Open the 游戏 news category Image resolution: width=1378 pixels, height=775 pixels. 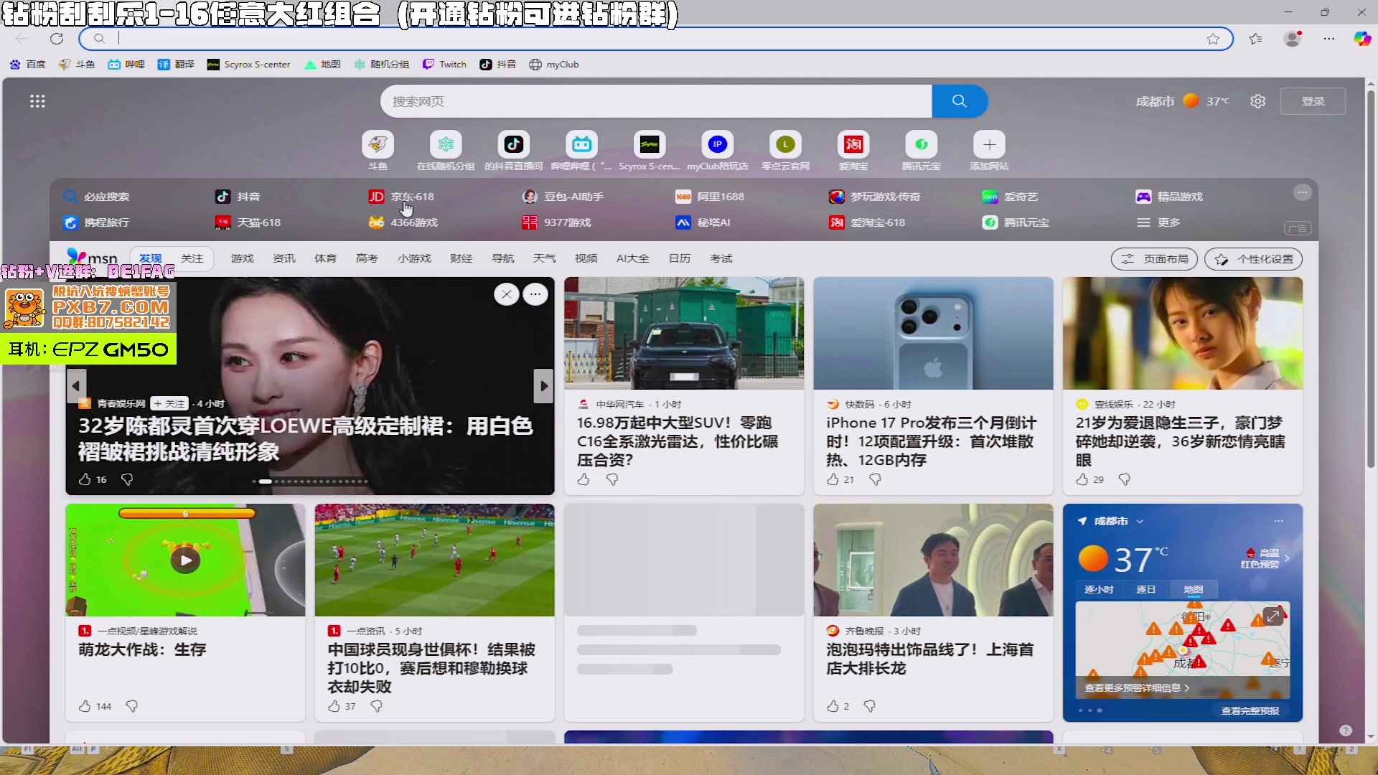pyautogui.click(x=242, y=258)
